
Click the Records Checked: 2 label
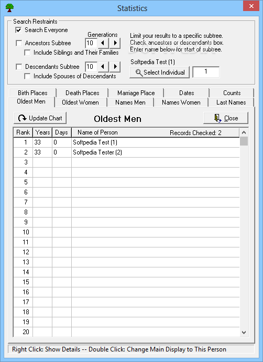[x=195, y=133]
